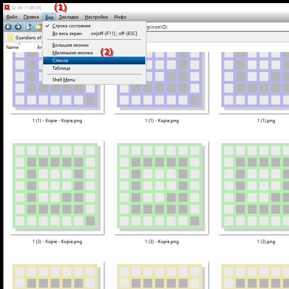
Task: Click the Guardians of folder icon
Action: click(10, 37)
